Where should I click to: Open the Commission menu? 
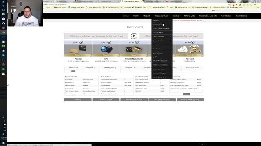[226, 16]
